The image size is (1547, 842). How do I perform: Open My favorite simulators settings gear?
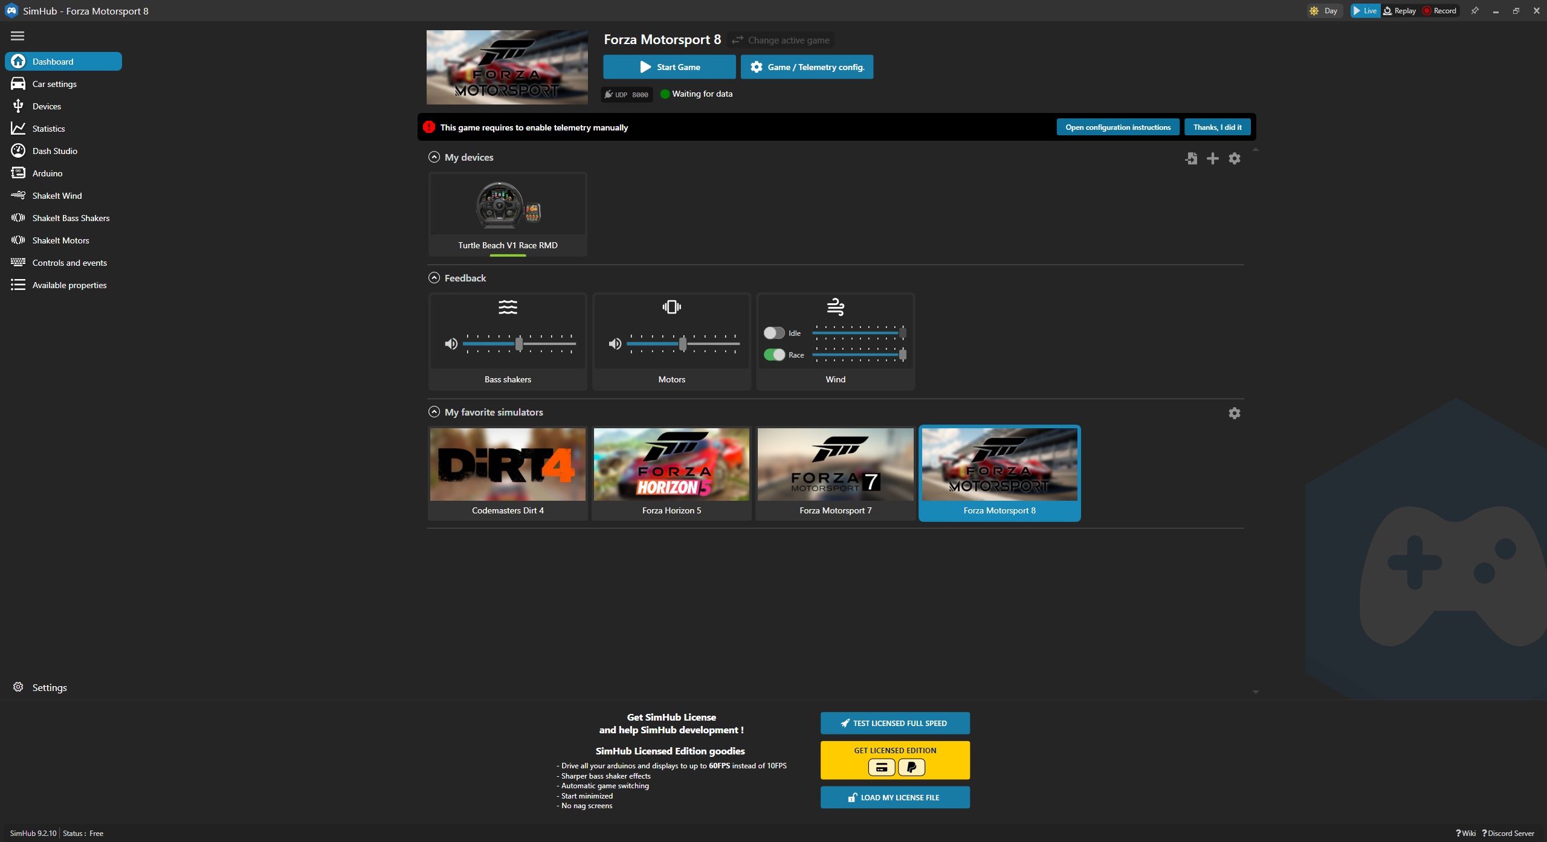pyautogui.click(x=1235, y=413)
